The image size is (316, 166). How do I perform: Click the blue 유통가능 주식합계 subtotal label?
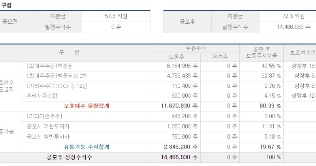87,147
